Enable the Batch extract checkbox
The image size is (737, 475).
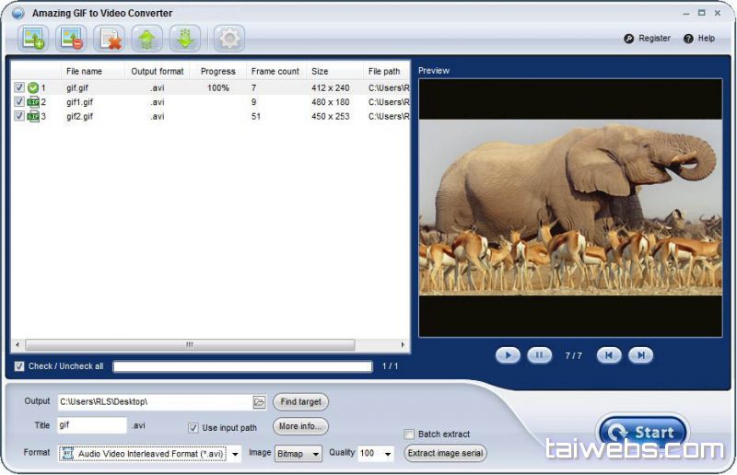[x=409, y=434]
